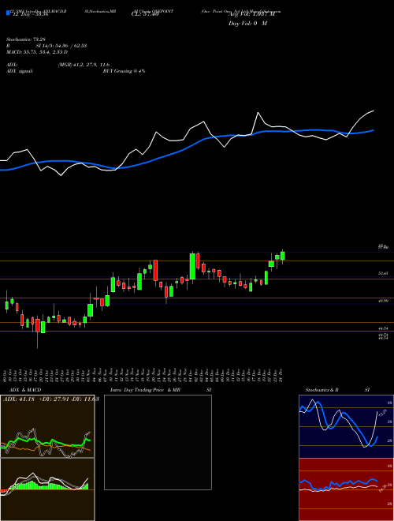
Task: Click the Day Vol 0 M text
Action: [247, 23]
